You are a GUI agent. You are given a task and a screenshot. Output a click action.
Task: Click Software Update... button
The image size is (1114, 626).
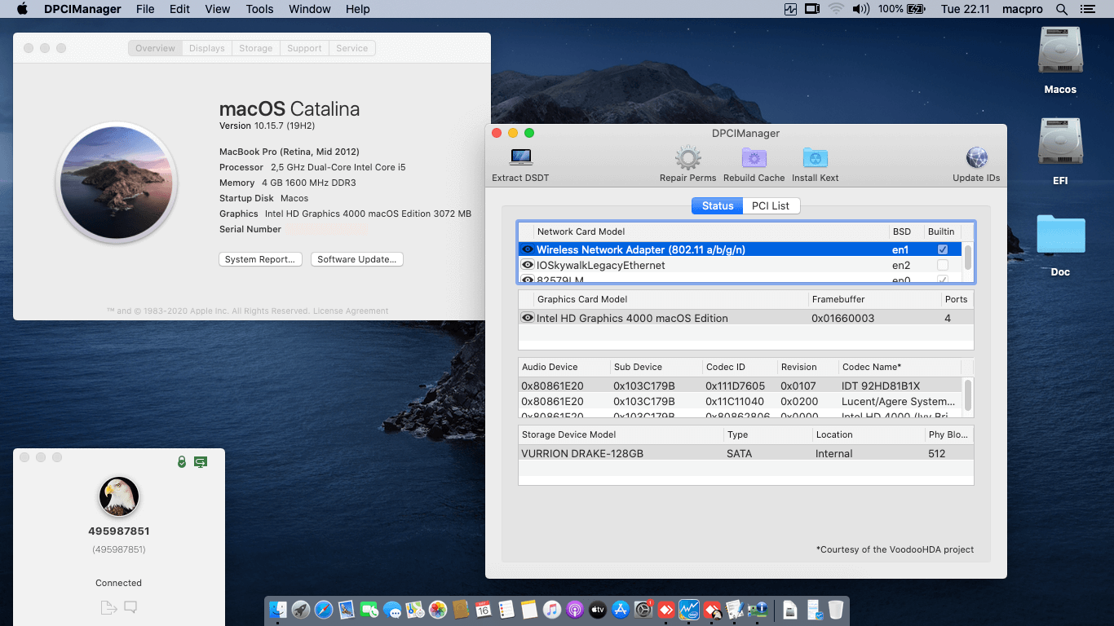357,259
